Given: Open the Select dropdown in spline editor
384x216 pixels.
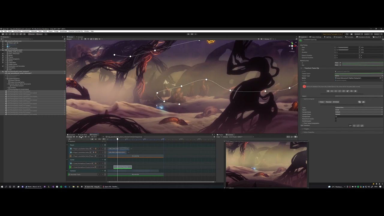Looking at the screenshot, I should [x=359, y=96].
